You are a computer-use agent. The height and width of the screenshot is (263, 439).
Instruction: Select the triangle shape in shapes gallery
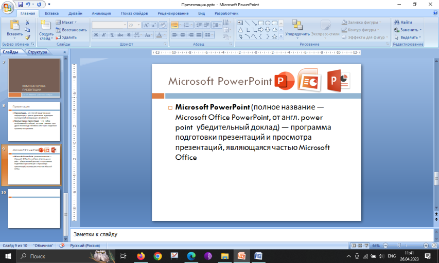pos(240,30)
